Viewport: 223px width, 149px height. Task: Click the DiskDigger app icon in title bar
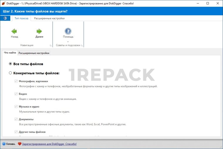(3, 3)
